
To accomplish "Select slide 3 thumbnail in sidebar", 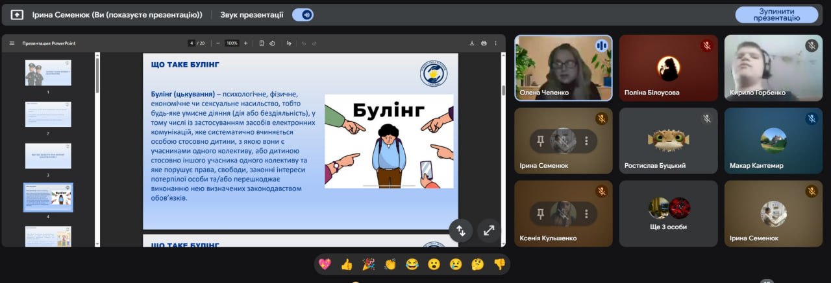I will pyautogui.click(x=48, y=156).
